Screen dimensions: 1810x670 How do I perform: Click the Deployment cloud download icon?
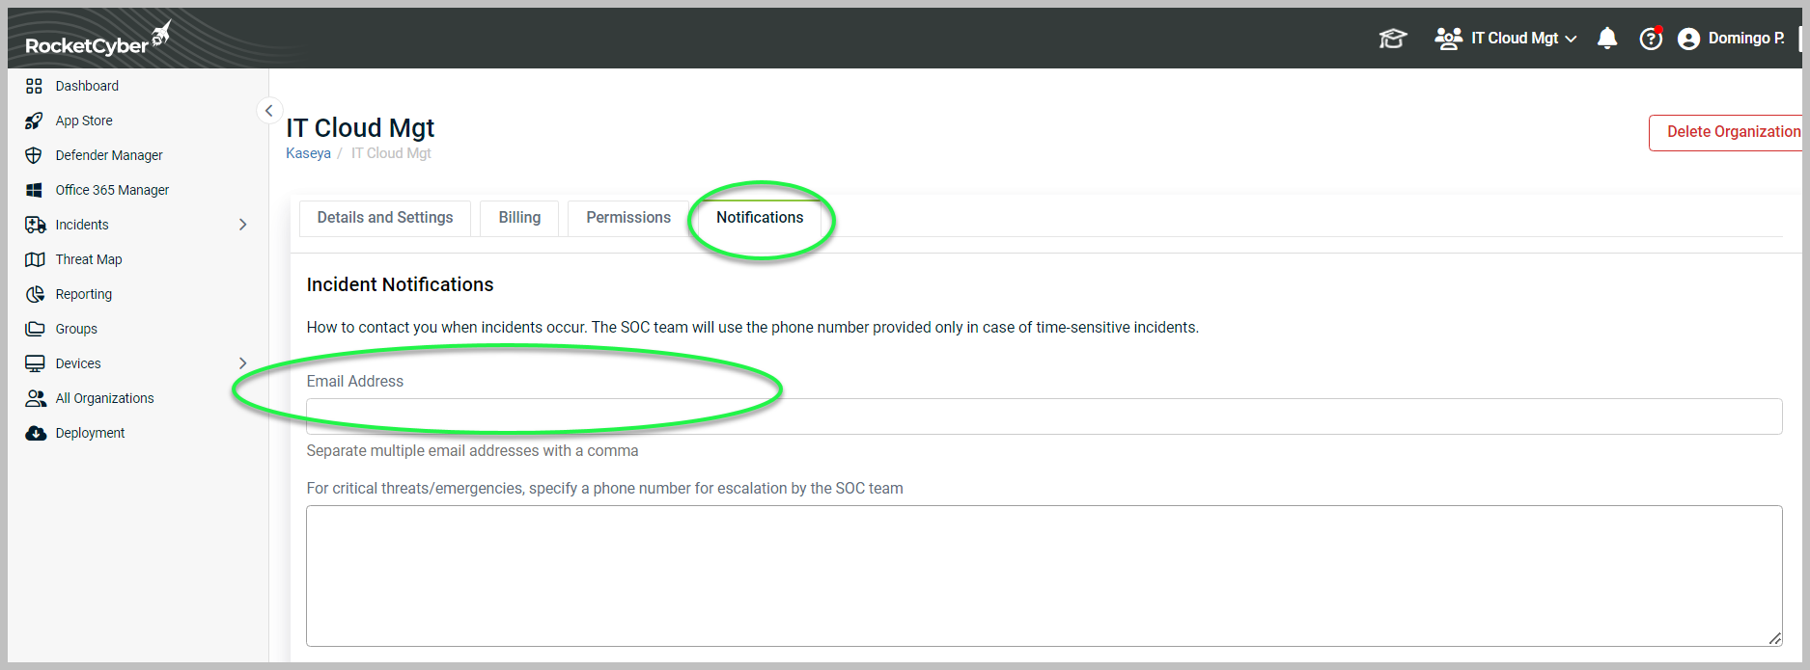click(35, 433)
